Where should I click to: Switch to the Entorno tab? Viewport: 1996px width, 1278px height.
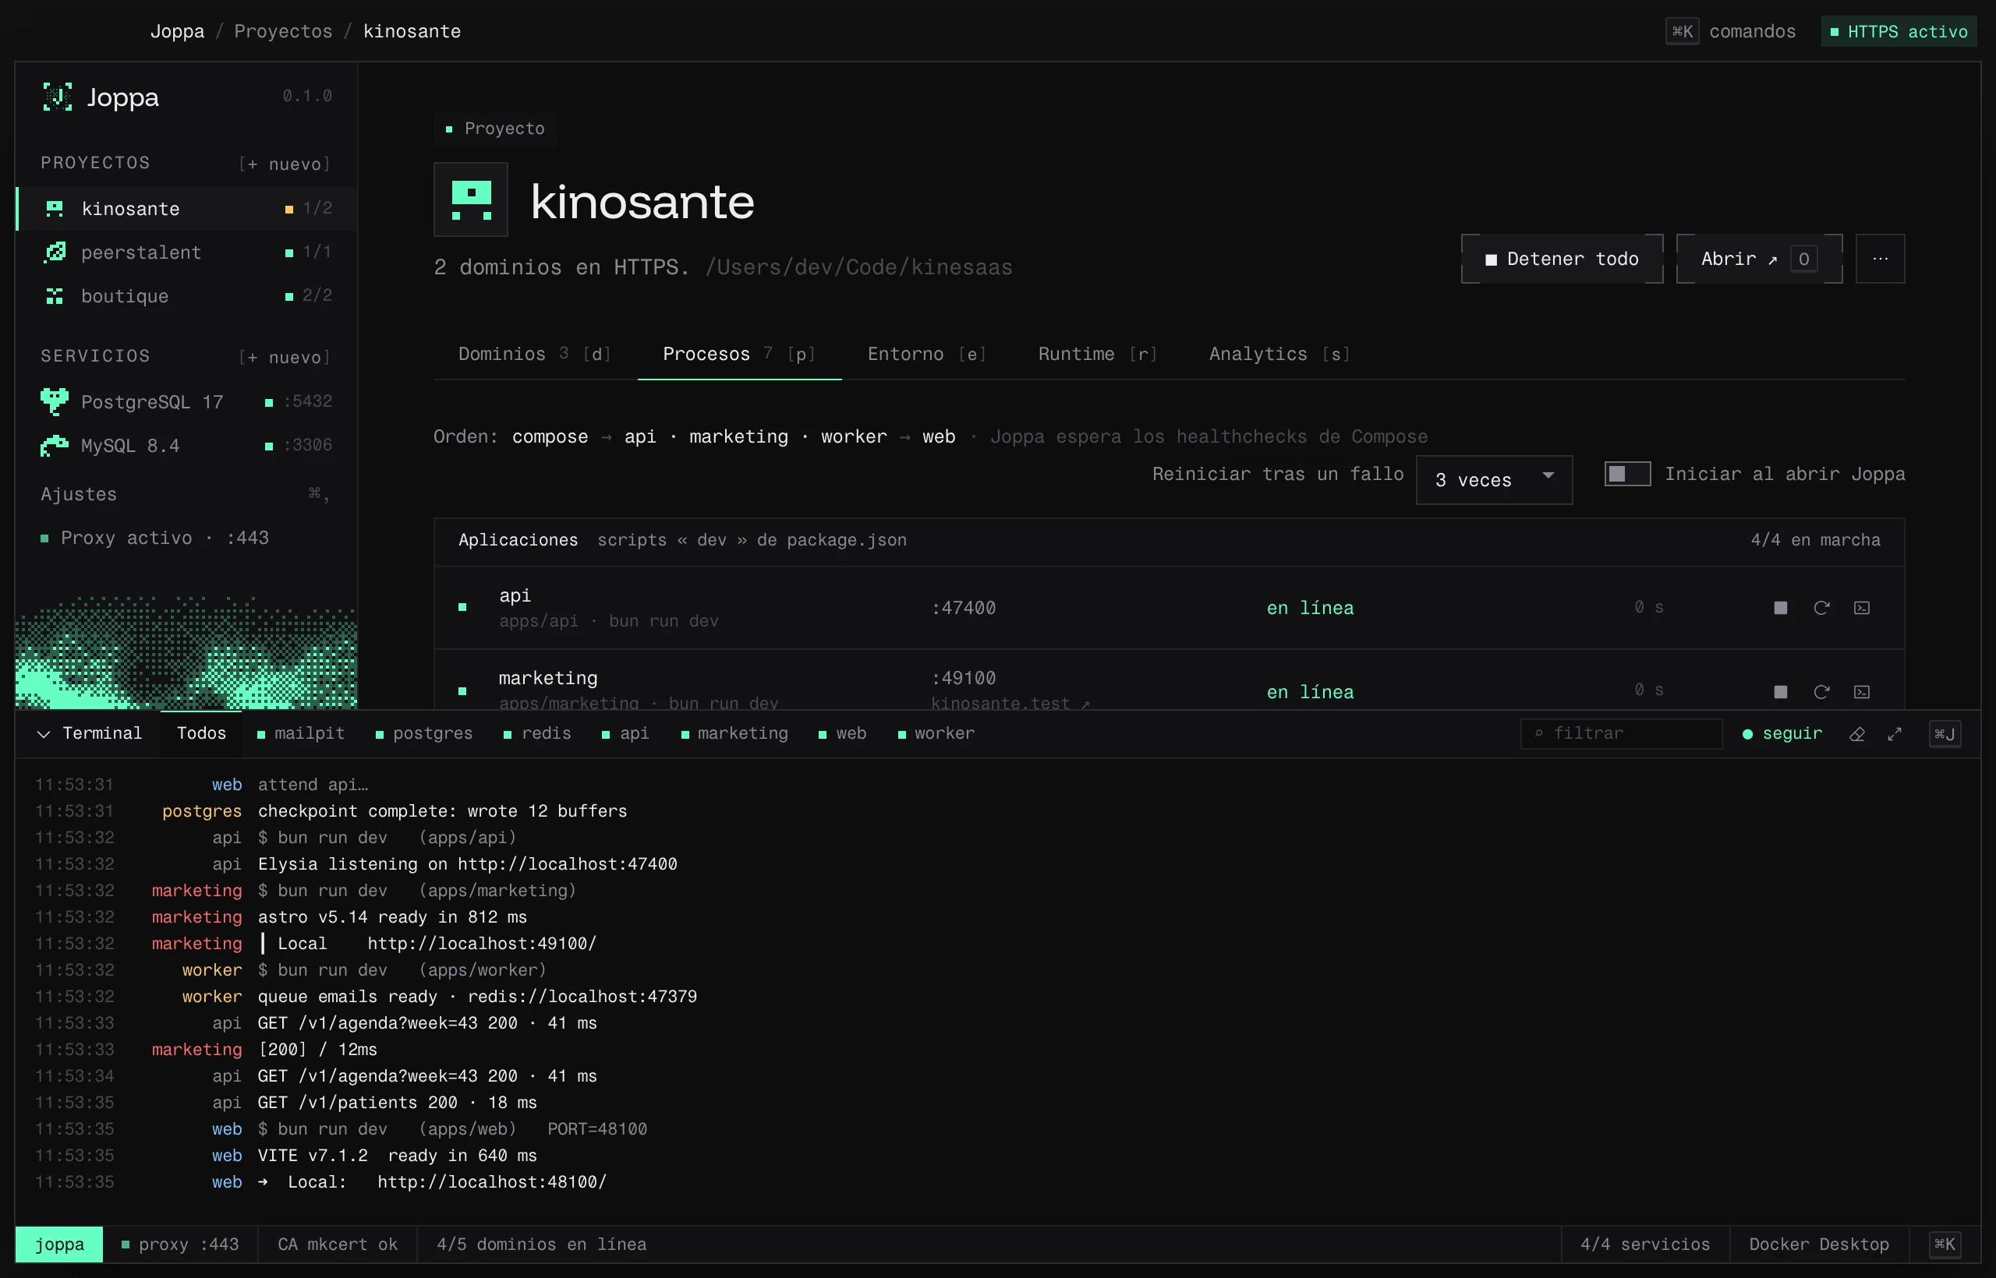(926, 354)
